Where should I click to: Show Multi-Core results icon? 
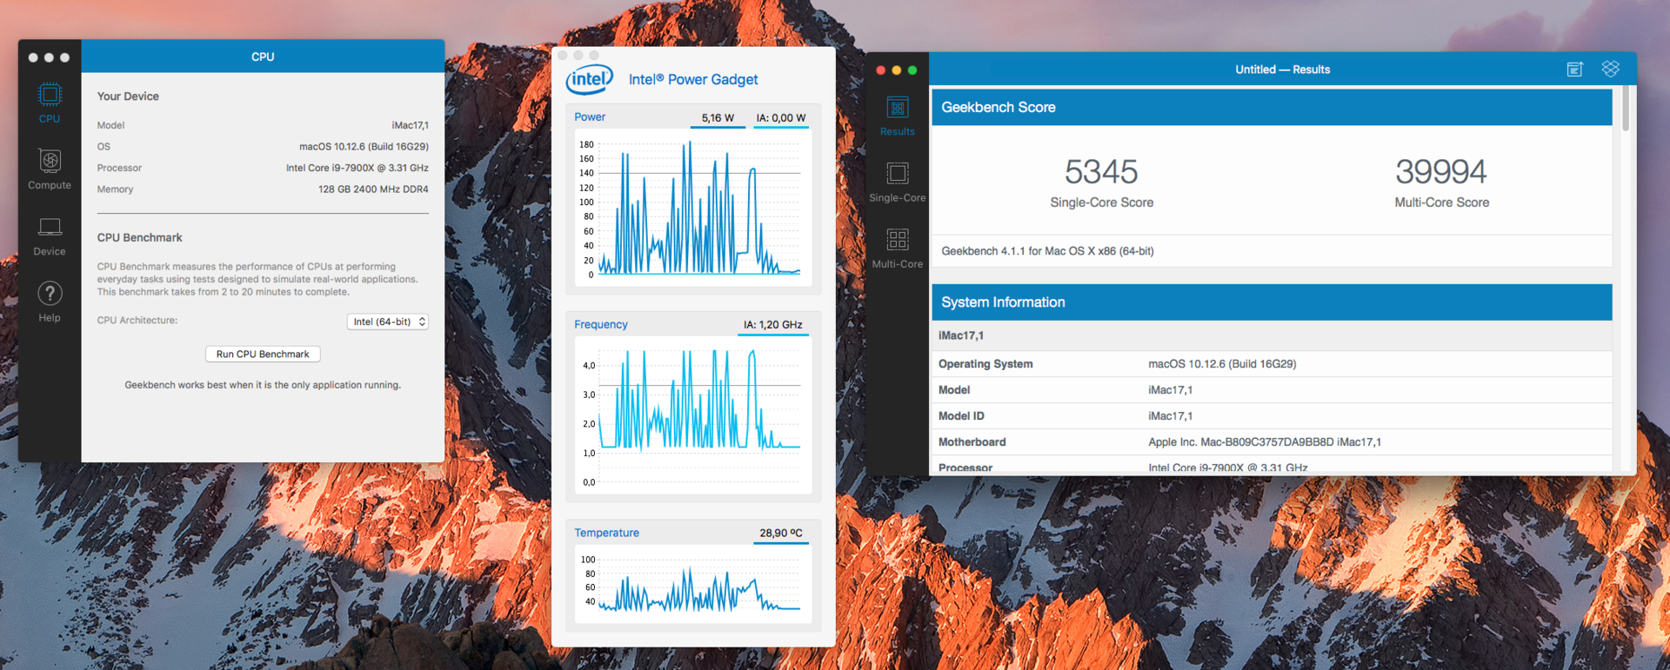(898, 240)
